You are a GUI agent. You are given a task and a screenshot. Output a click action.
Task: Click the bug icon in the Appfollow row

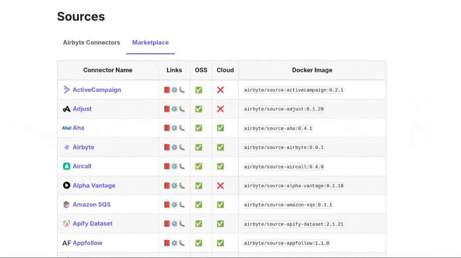[x=182, y=243]
